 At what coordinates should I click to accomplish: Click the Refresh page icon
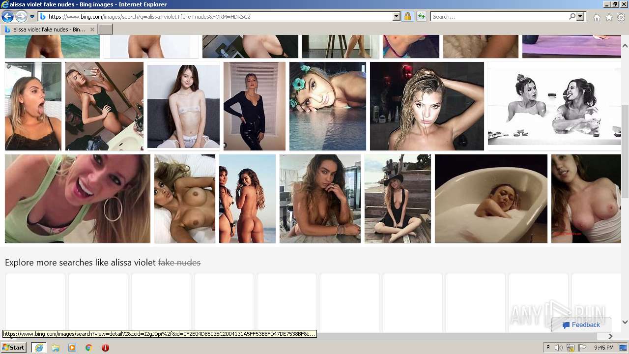click(x=421, y=17)
